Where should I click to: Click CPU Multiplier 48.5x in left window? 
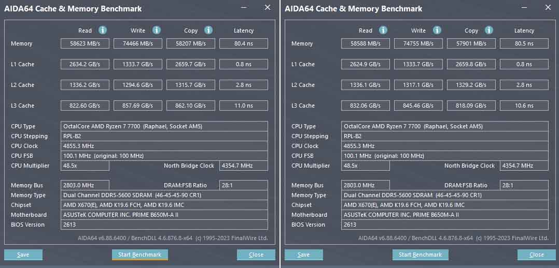(x=85, y=166)
